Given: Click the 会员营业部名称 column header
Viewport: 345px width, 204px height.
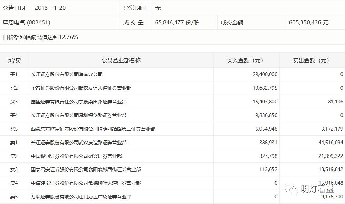Looking at the screenshot, I should [121, 60].
